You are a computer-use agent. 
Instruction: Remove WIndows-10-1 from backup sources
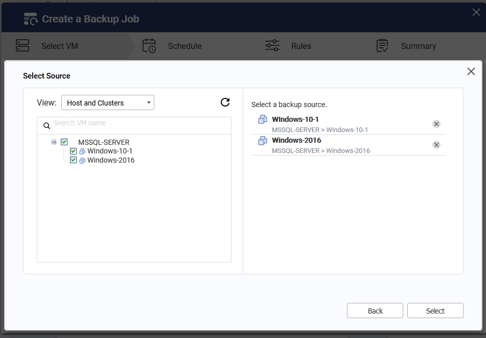click(436, 124)
